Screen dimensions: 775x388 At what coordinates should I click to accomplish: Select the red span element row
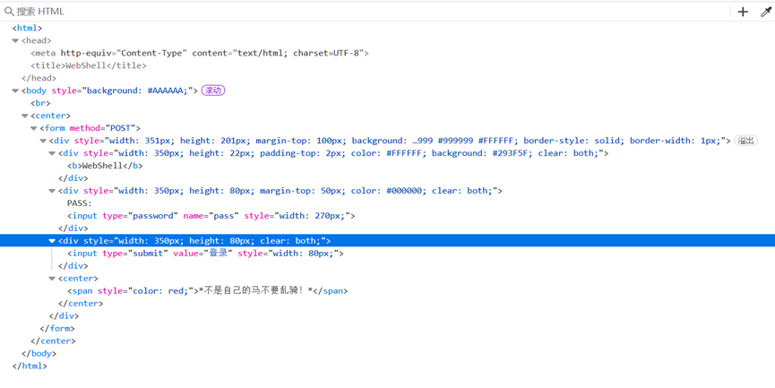click(387, 290)
